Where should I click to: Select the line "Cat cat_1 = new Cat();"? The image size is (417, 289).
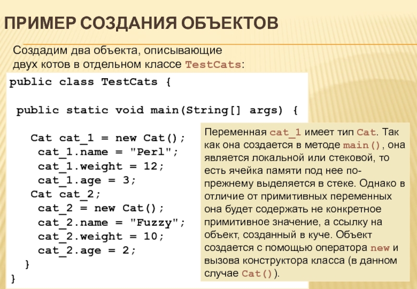[x=108, y=138]
